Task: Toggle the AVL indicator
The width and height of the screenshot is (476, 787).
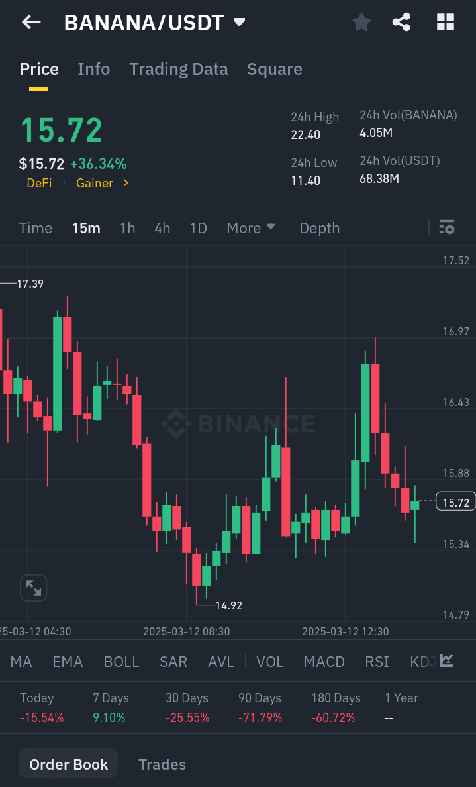Action: pos(220,662)
